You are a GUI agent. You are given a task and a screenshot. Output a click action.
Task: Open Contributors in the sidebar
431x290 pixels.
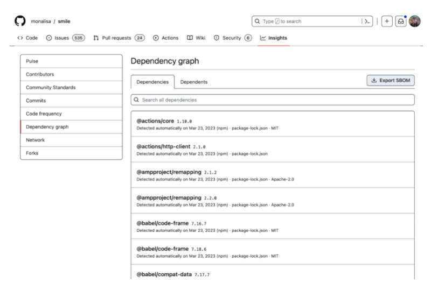click(x=71, y=74)
